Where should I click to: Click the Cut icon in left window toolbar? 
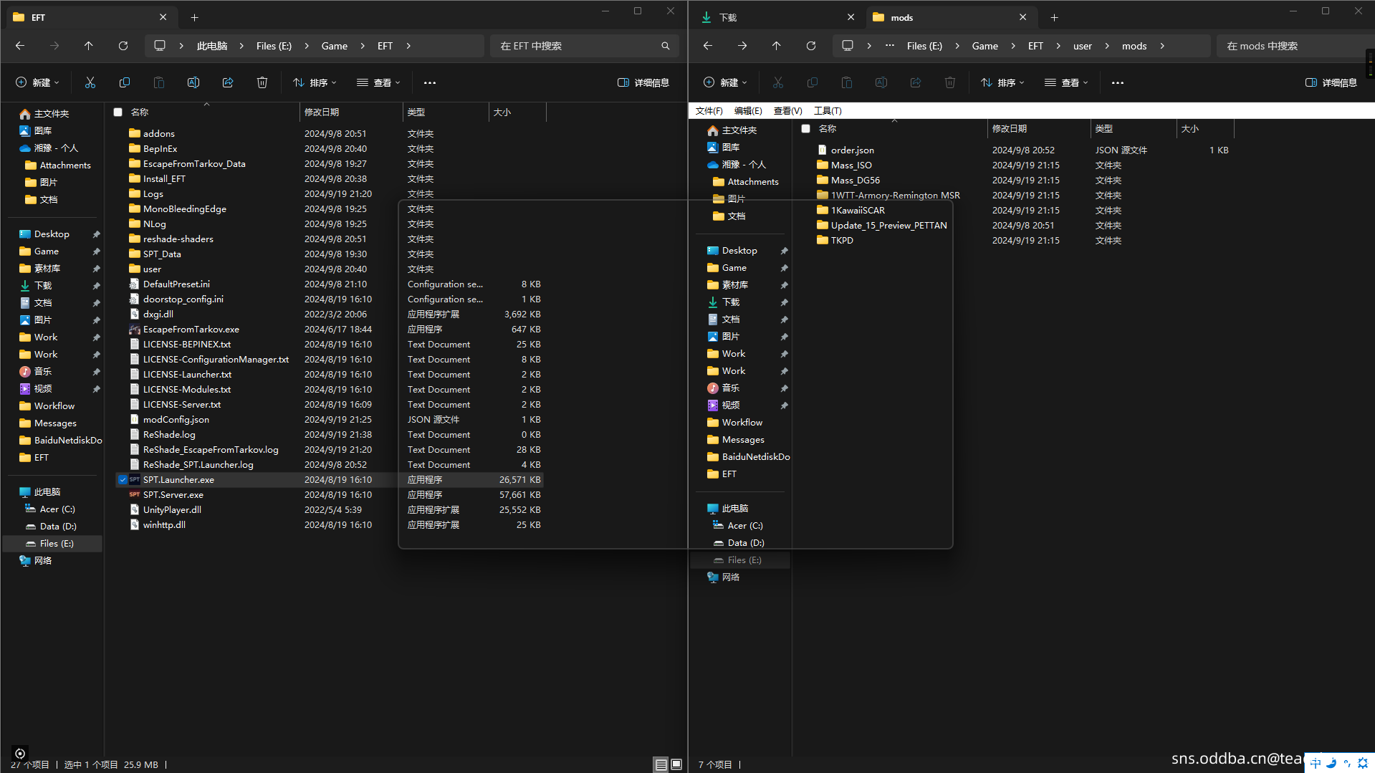coord(90,82)
